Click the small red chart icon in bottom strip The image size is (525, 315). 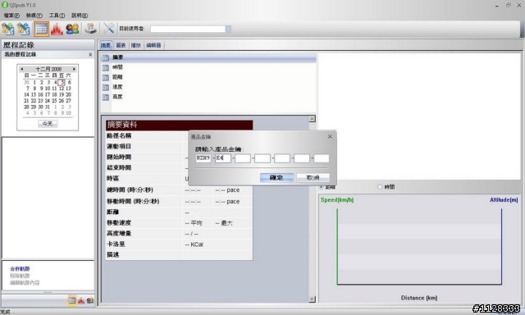(81, 300)
